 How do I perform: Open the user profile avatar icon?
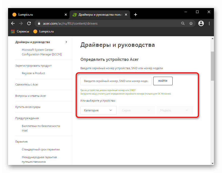tap(201, 23)
